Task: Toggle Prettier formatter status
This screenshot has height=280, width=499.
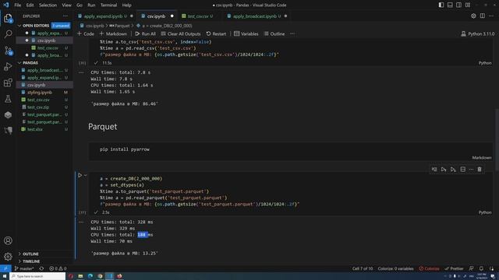Action: click(x=454, y=268)
